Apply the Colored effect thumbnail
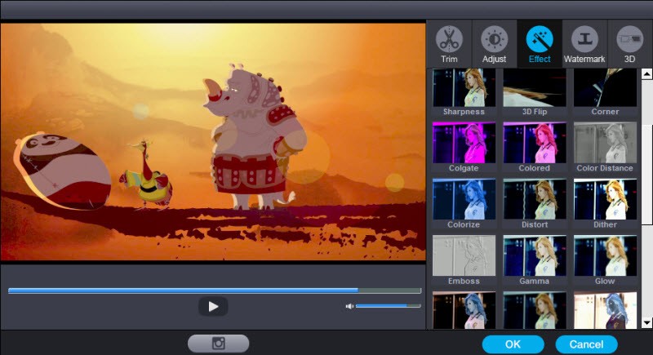Image resolution: width=653 pixels, height=355 pixels. pos(535,142)
